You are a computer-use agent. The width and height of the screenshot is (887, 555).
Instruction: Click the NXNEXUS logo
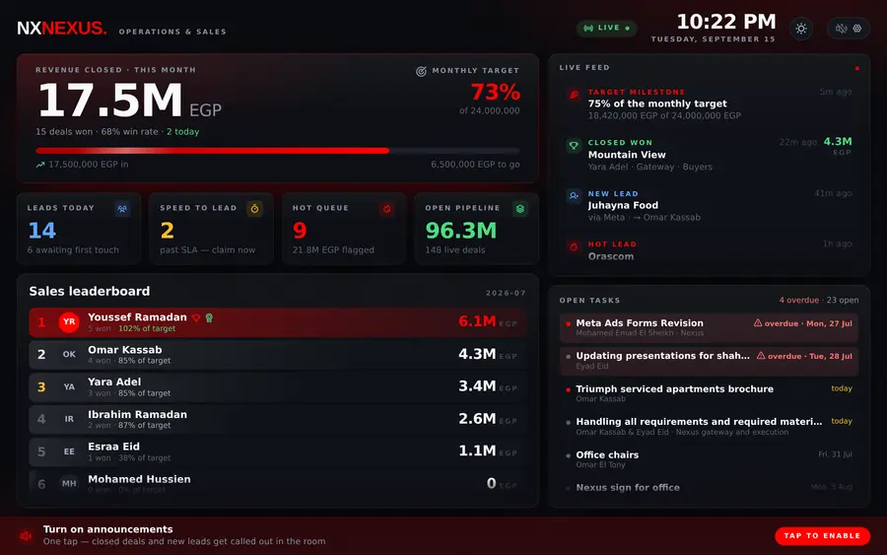[62, 28]
